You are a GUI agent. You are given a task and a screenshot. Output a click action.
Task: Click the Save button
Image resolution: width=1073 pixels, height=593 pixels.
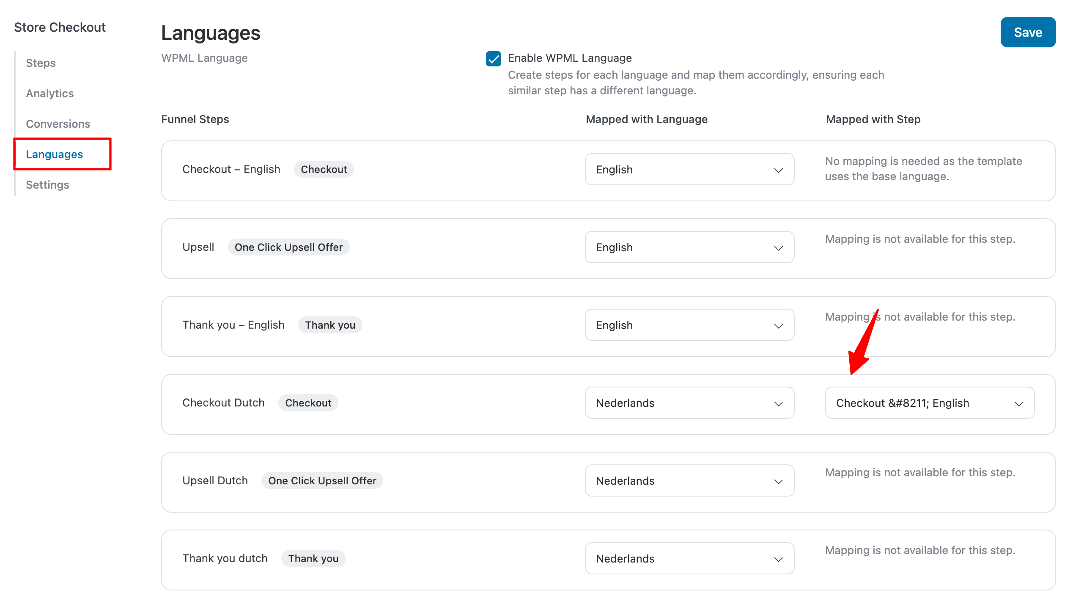pyautogui.click(x=1028, y=32)
